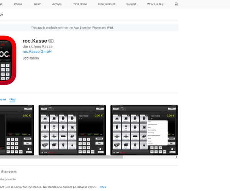Open the Watch menu
The image size is (230, 191).
[x=37, y=4]
